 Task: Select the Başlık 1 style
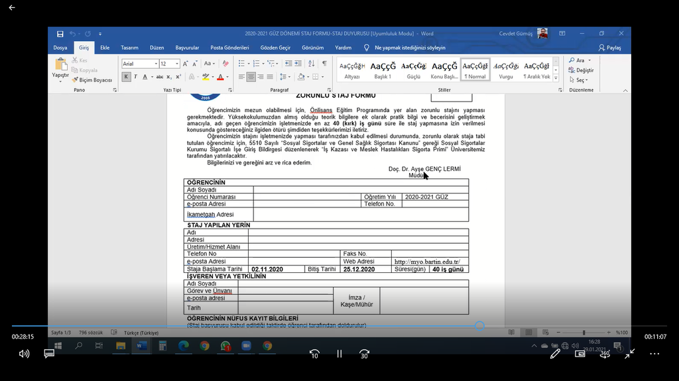click(383, 70)
